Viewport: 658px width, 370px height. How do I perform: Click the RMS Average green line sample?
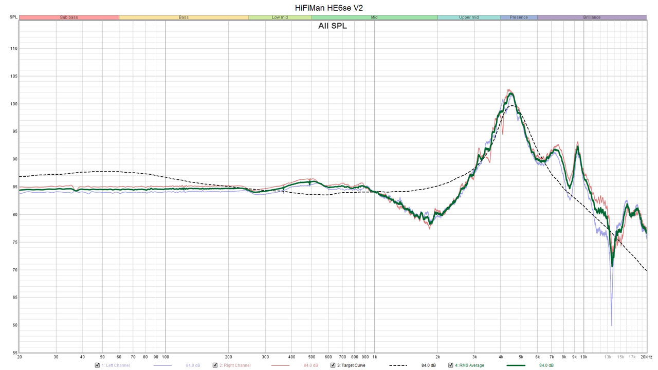pyautogui.click(x=516, y=365)
